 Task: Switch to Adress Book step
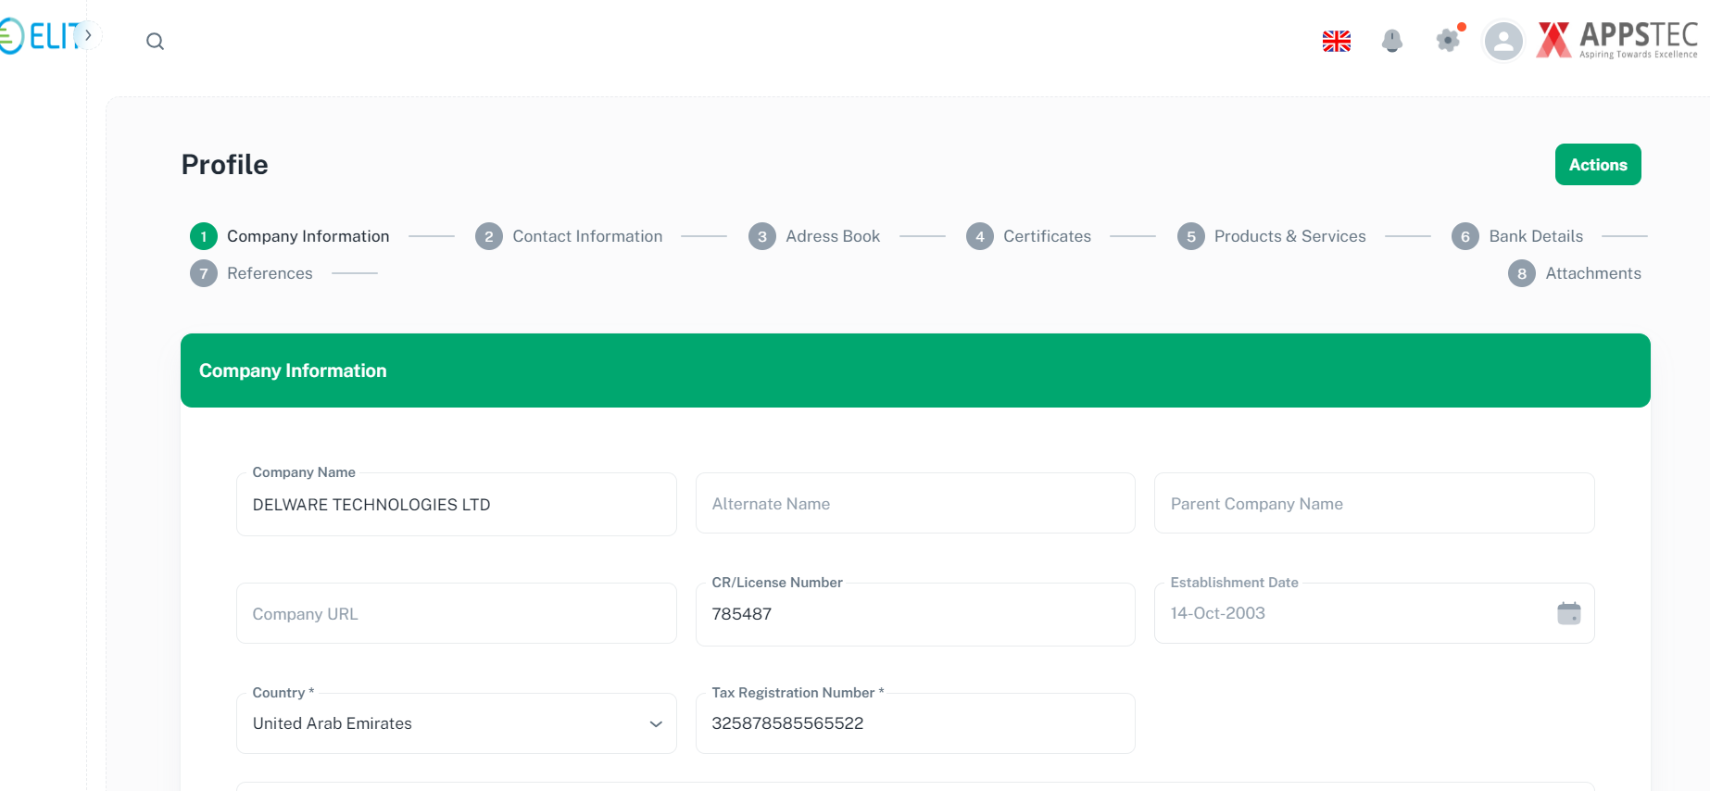(832, 236)
